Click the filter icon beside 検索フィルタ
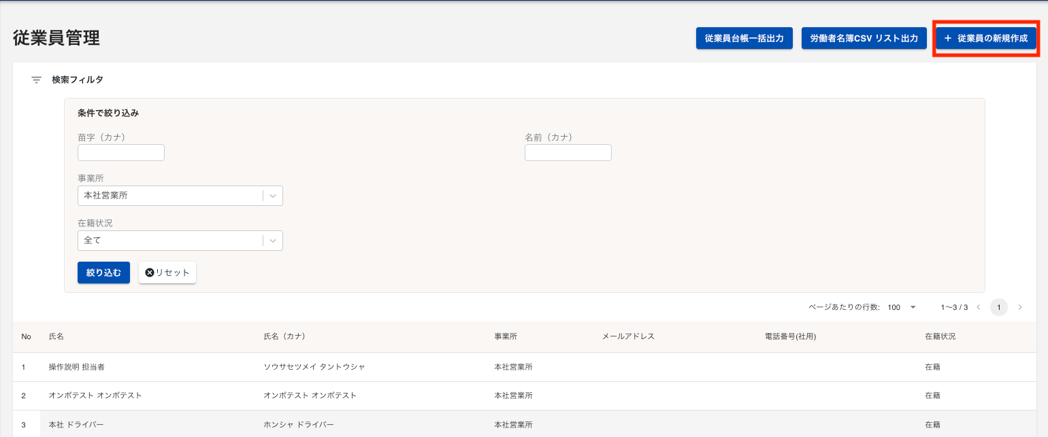 (37, 80)
